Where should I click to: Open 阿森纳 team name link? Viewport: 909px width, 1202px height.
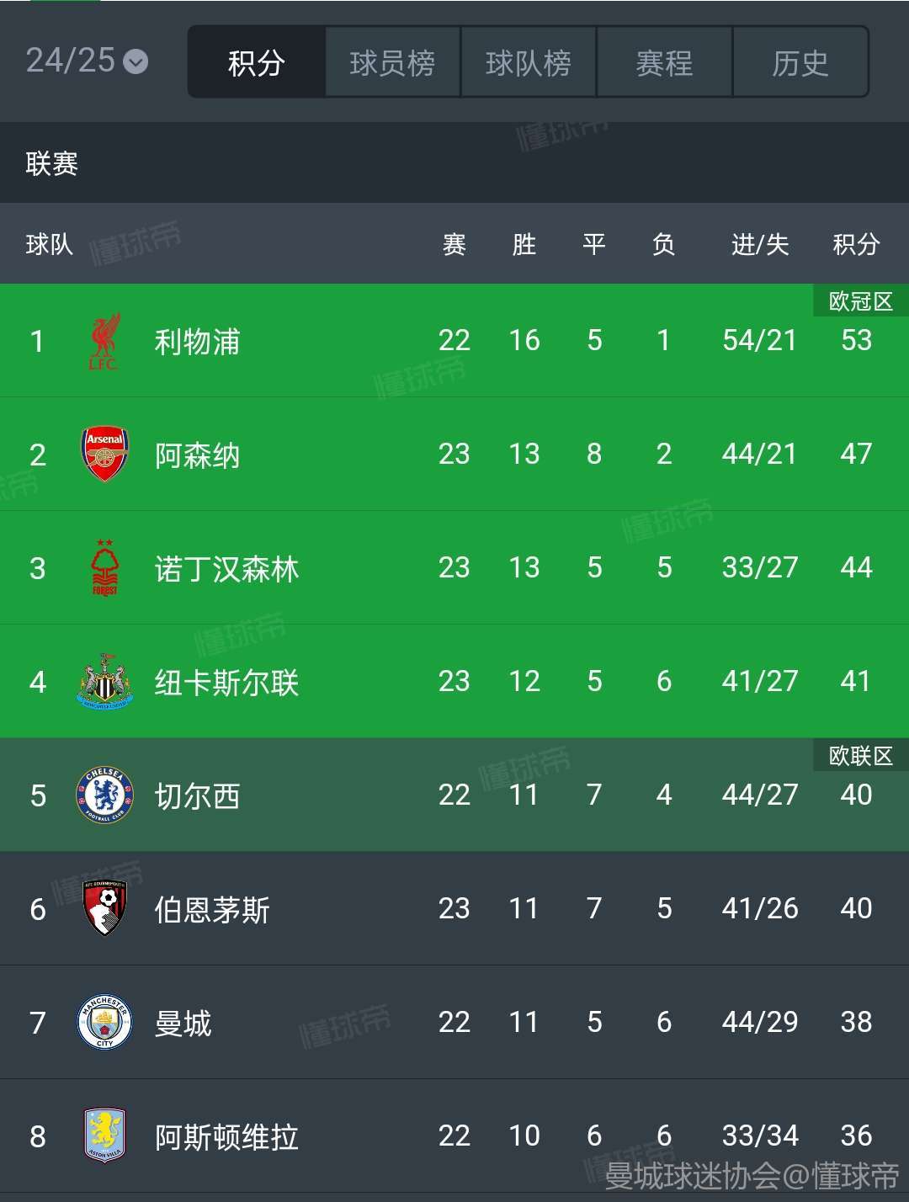(197, 455)
